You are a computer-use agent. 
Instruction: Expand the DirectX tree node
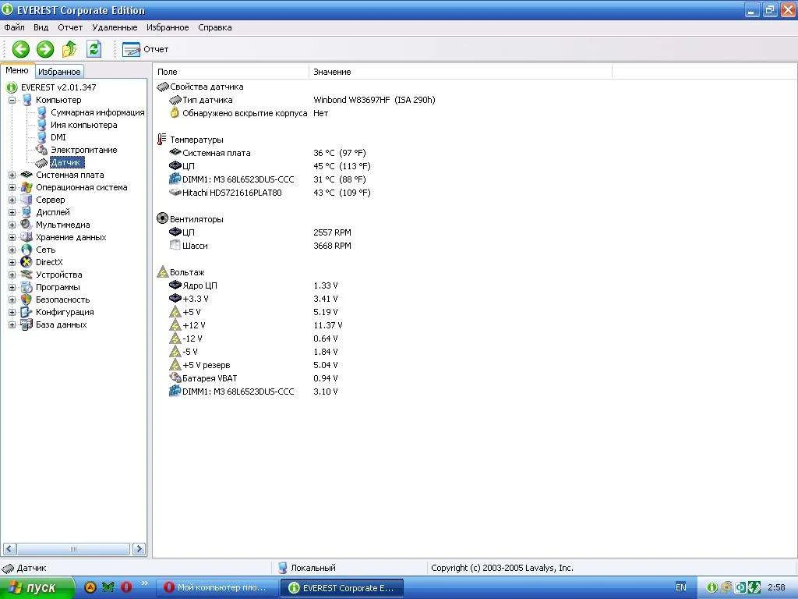12,262
